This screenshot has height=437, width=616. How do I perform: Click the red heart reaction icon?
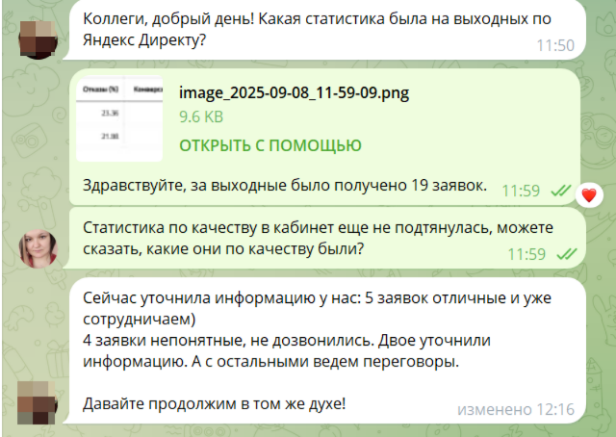pyautogui.click(x=589, y=196)
